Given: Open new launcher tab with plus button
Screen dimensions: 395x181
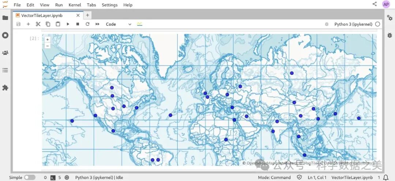Looking at the screenshot, I should (87, 15).
